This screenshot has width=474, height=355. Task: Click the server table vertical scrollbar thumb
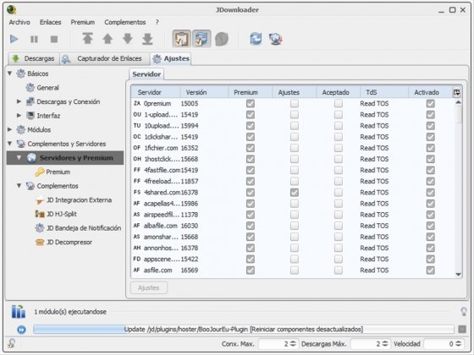458,115
